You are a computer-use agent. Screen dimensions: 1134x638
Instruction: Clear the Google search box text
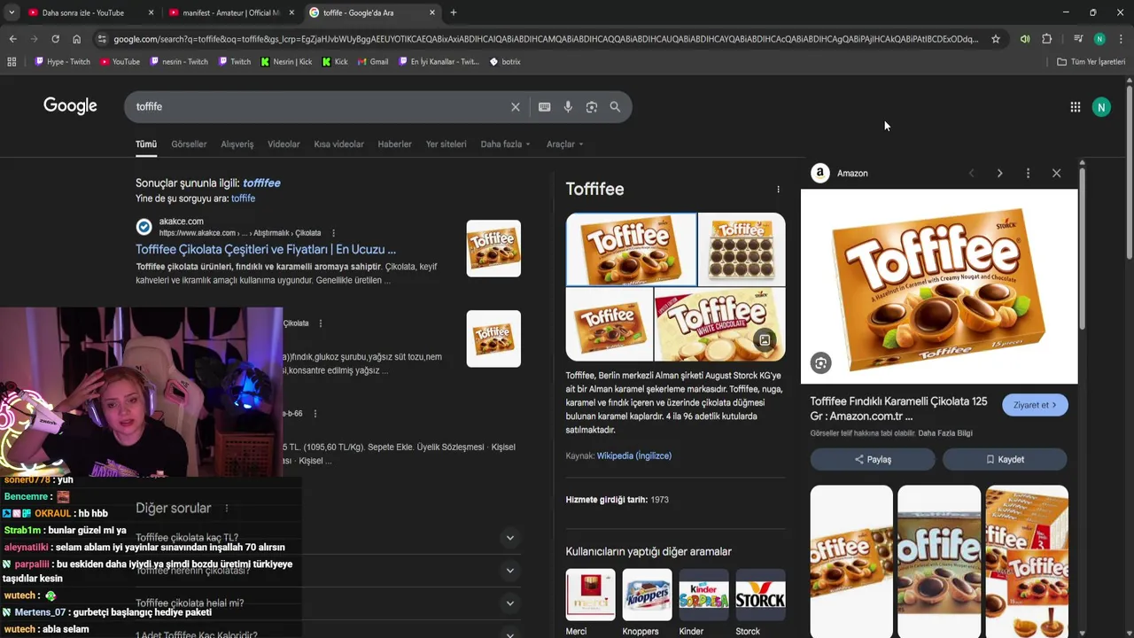pos(515,107)
